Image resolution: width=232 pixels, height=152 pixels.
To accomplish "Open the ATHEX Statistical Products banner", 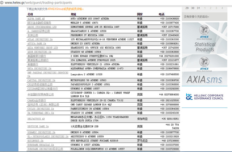I will 205,38.
